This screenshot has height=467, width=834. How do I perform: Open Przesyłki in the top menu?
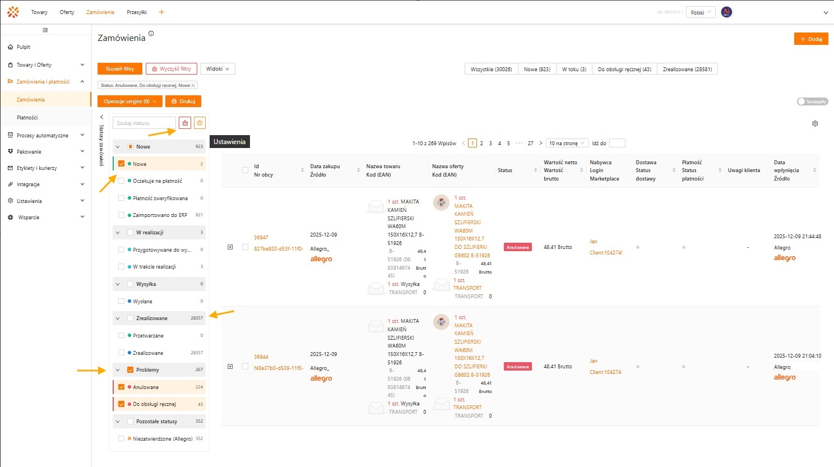(x=136, y=12)
